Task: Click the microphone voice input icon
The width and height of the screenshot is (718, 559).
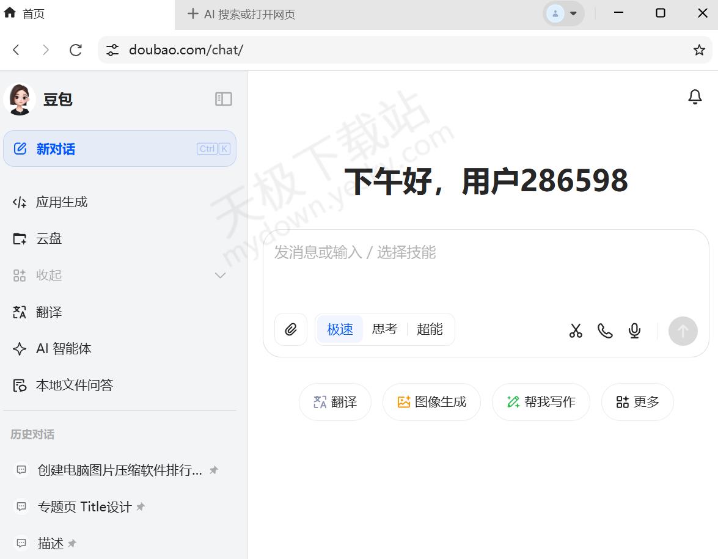Action: 634,331
